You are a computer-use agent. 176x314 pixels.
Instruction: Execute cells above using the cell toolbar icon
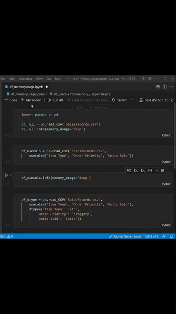coord(136,171)
